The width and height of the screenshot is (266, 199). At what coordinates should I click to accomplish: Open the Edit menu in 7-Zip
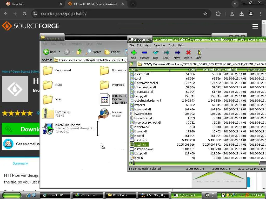[139, 45]
